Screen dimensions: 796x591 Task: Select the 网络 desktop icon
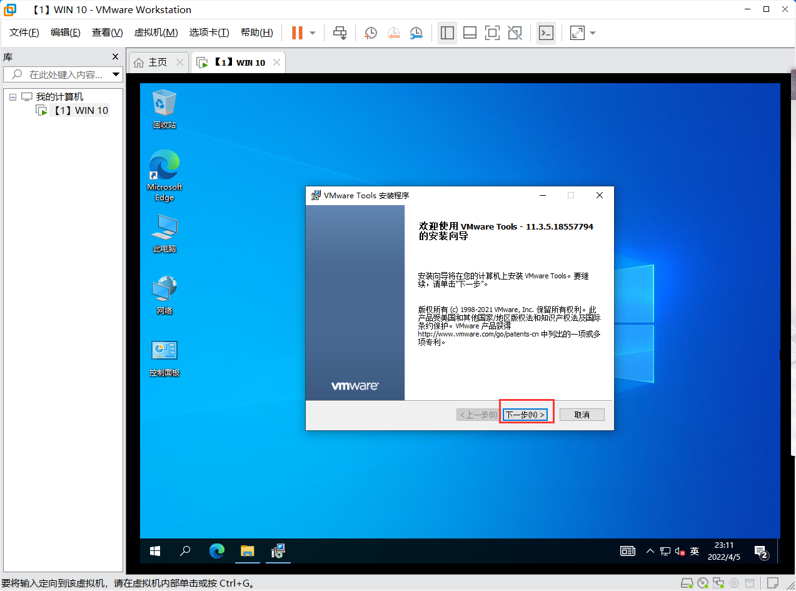(164, 295)
